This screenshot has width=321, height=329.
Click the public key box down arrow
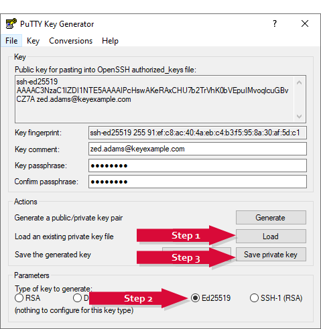tap(299, 117)
